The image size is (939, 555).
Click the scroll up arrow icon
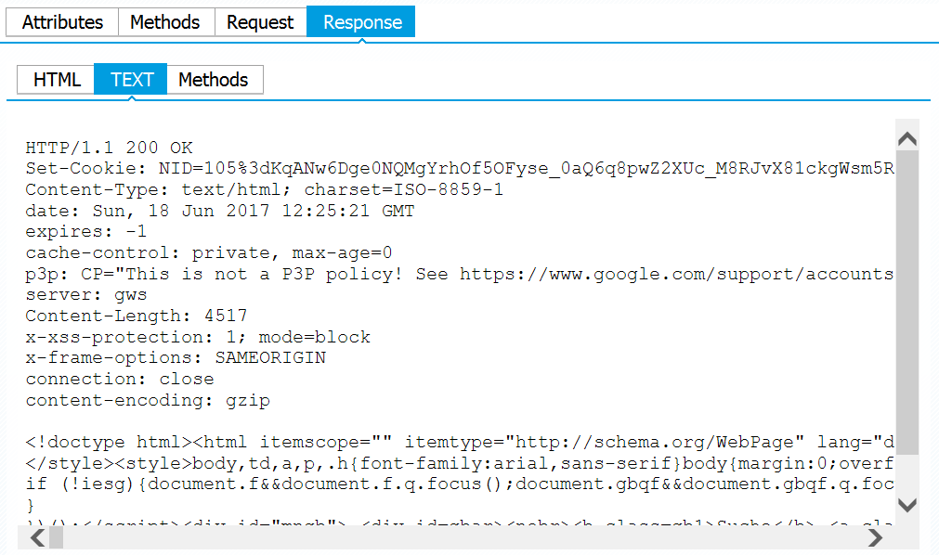coord(907,139)
